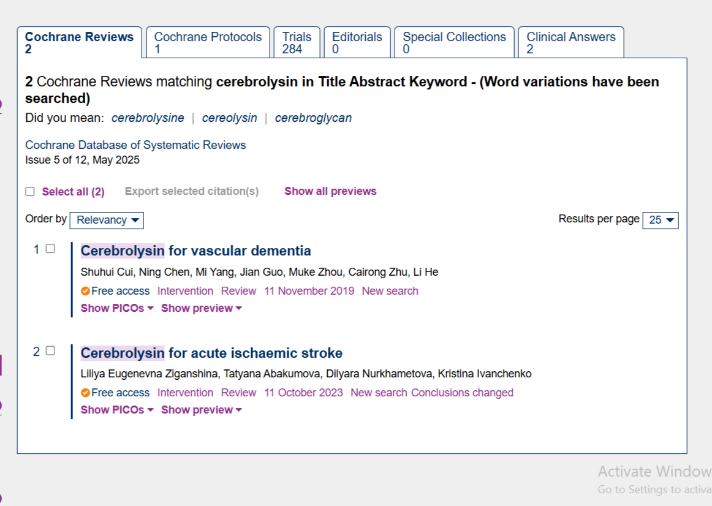Open the Trials tab with 284 results
This screenshot has height=506, width=712.
(297, 43)
